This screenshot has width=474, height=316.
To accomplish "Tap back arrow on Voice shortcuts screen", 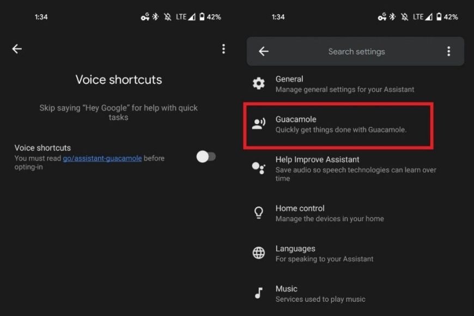I will (17, 49).
